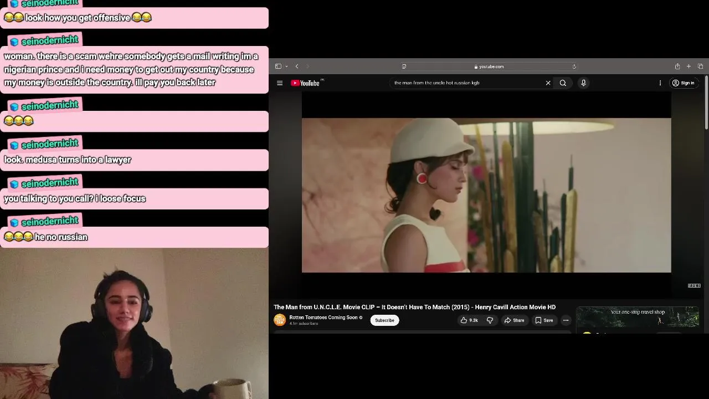Open sidebar dropdown chevron in Safari toolbar
The height and width of the screenshot is (399, 709).
(286, 66)
